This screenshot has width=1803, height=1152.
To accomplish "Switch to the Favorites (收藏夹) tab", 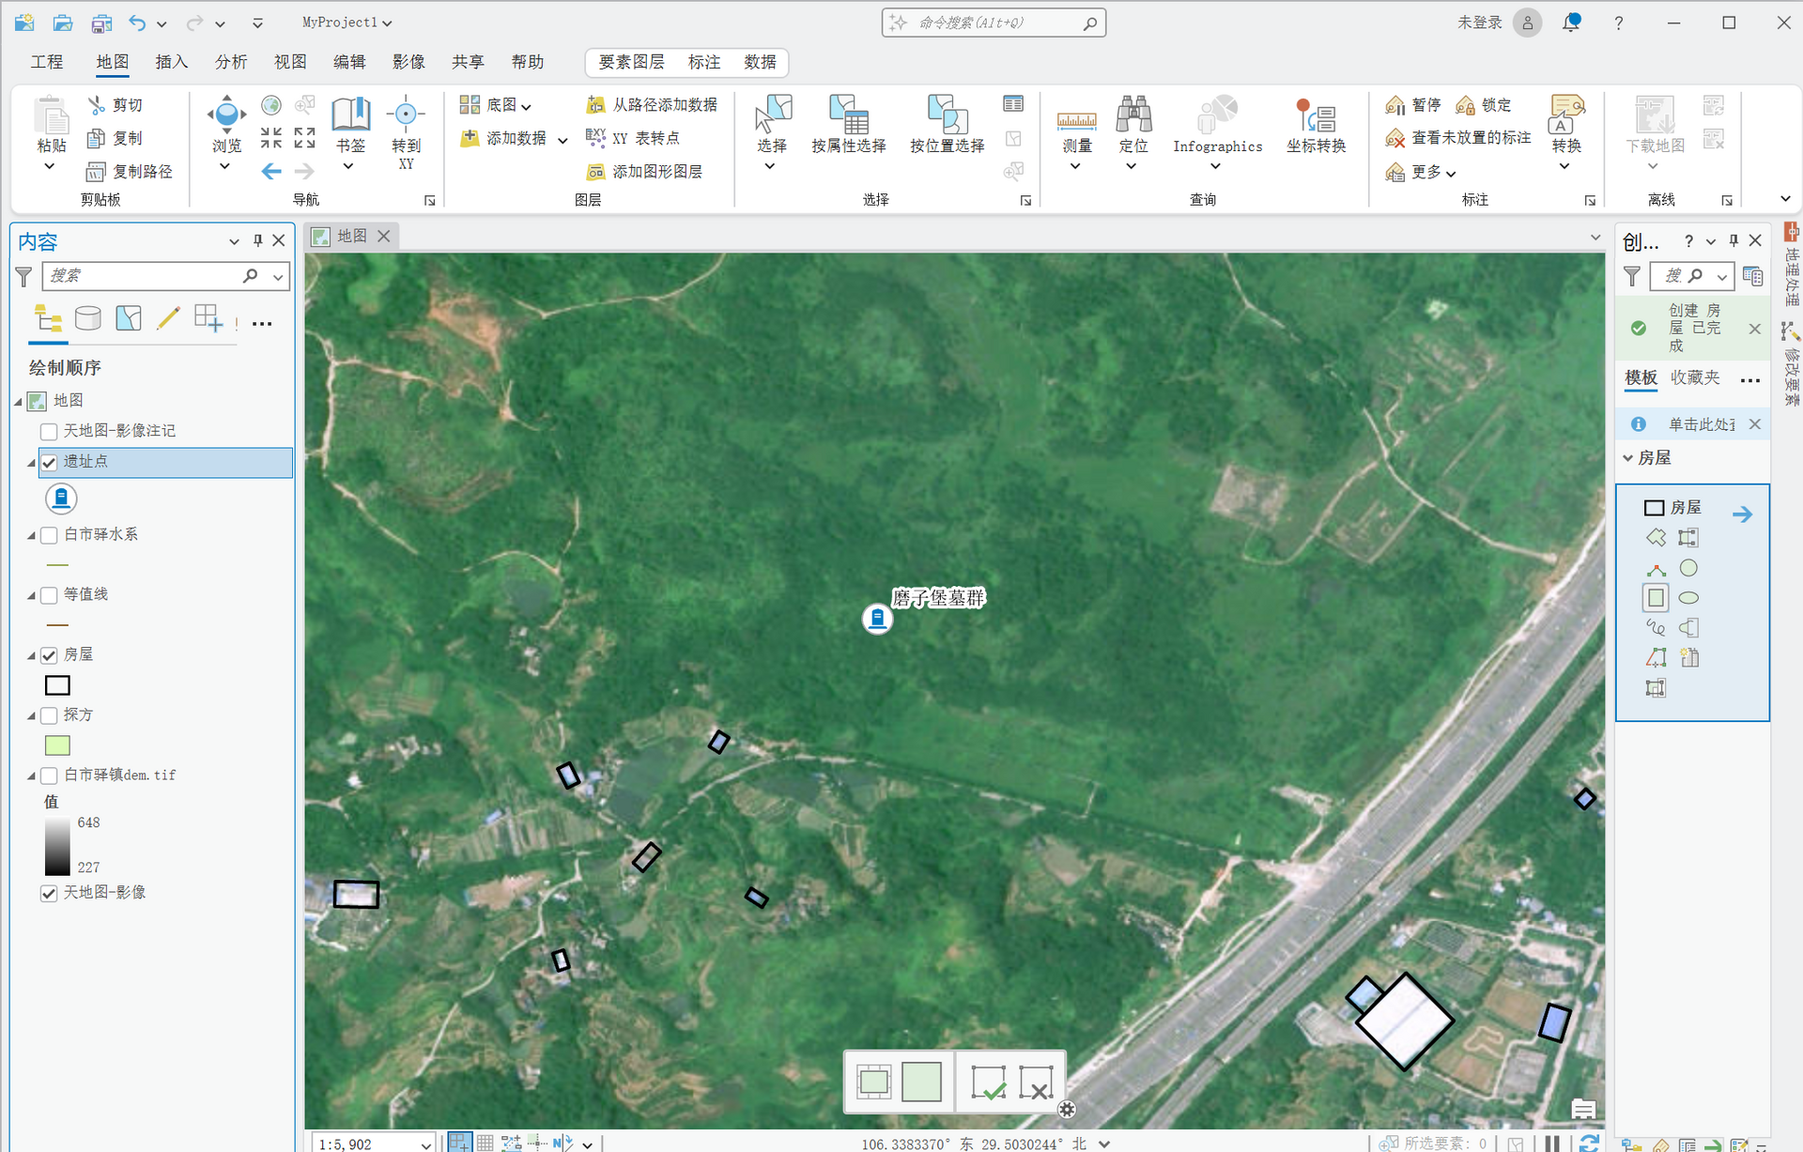I will (x=1695, y=377).
